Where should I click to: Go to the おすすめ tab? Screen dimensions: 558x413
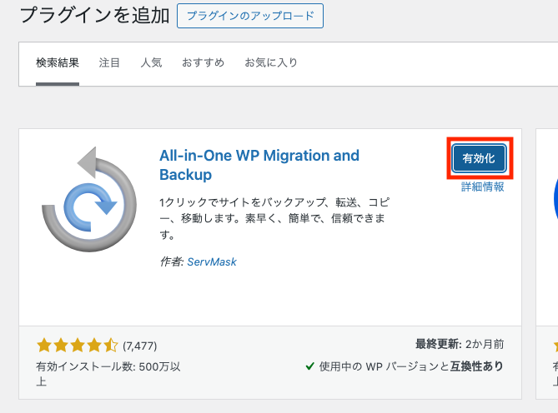coord(203,63)
